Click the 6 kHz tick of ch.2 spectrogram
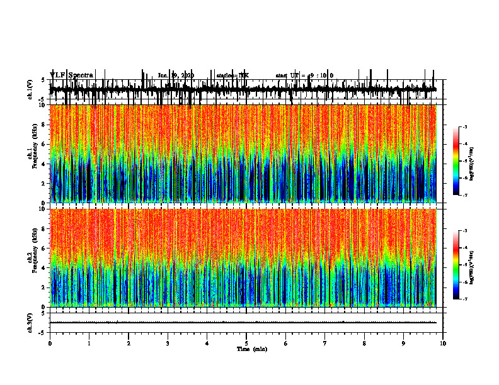 point(43,248)
